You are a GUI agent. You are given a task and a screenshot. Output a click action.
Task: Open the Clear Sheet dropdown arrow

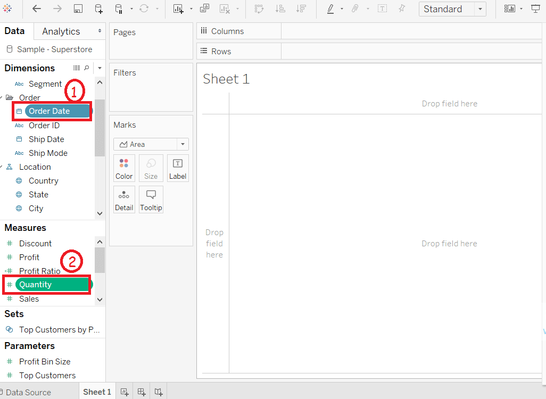point(237,9)
